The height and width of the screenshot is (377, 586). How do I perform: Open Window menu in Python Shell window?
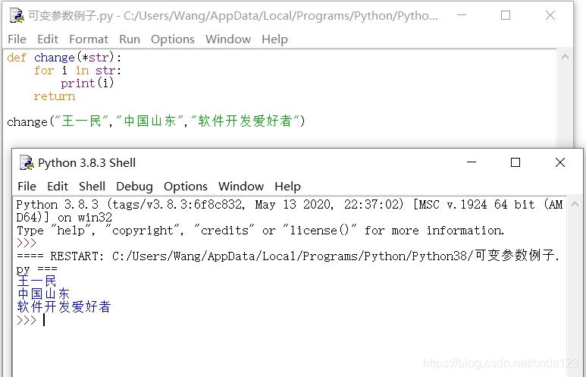click(241, 187)
